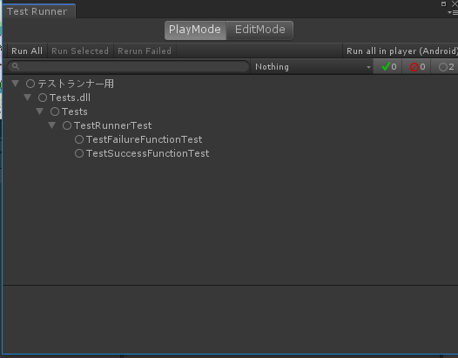Toggle the failed tests filter (red icon)
Viewport: 458px width, 358px height.
(x=417, y=67)
